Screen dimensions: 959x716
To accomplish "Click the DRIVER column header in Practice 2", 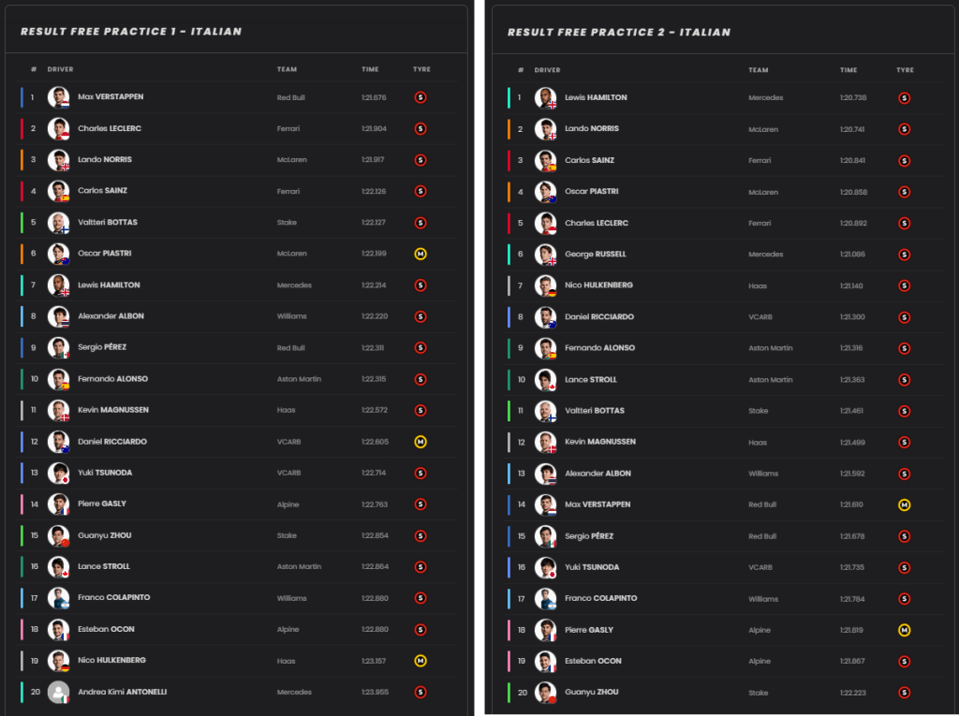I will (x=548, y=70).
